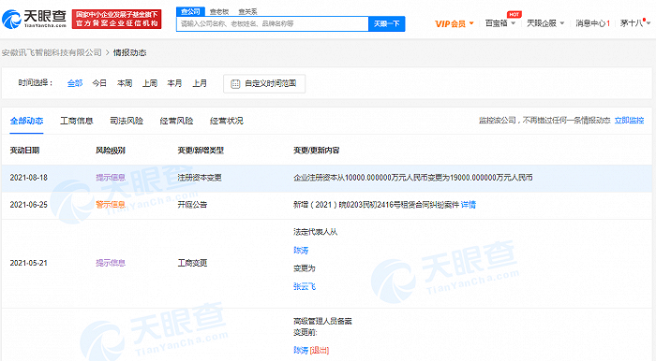Click 提示信息 in the 2021-08-18 row
This screenshot has height=361, width=656.
111,178
